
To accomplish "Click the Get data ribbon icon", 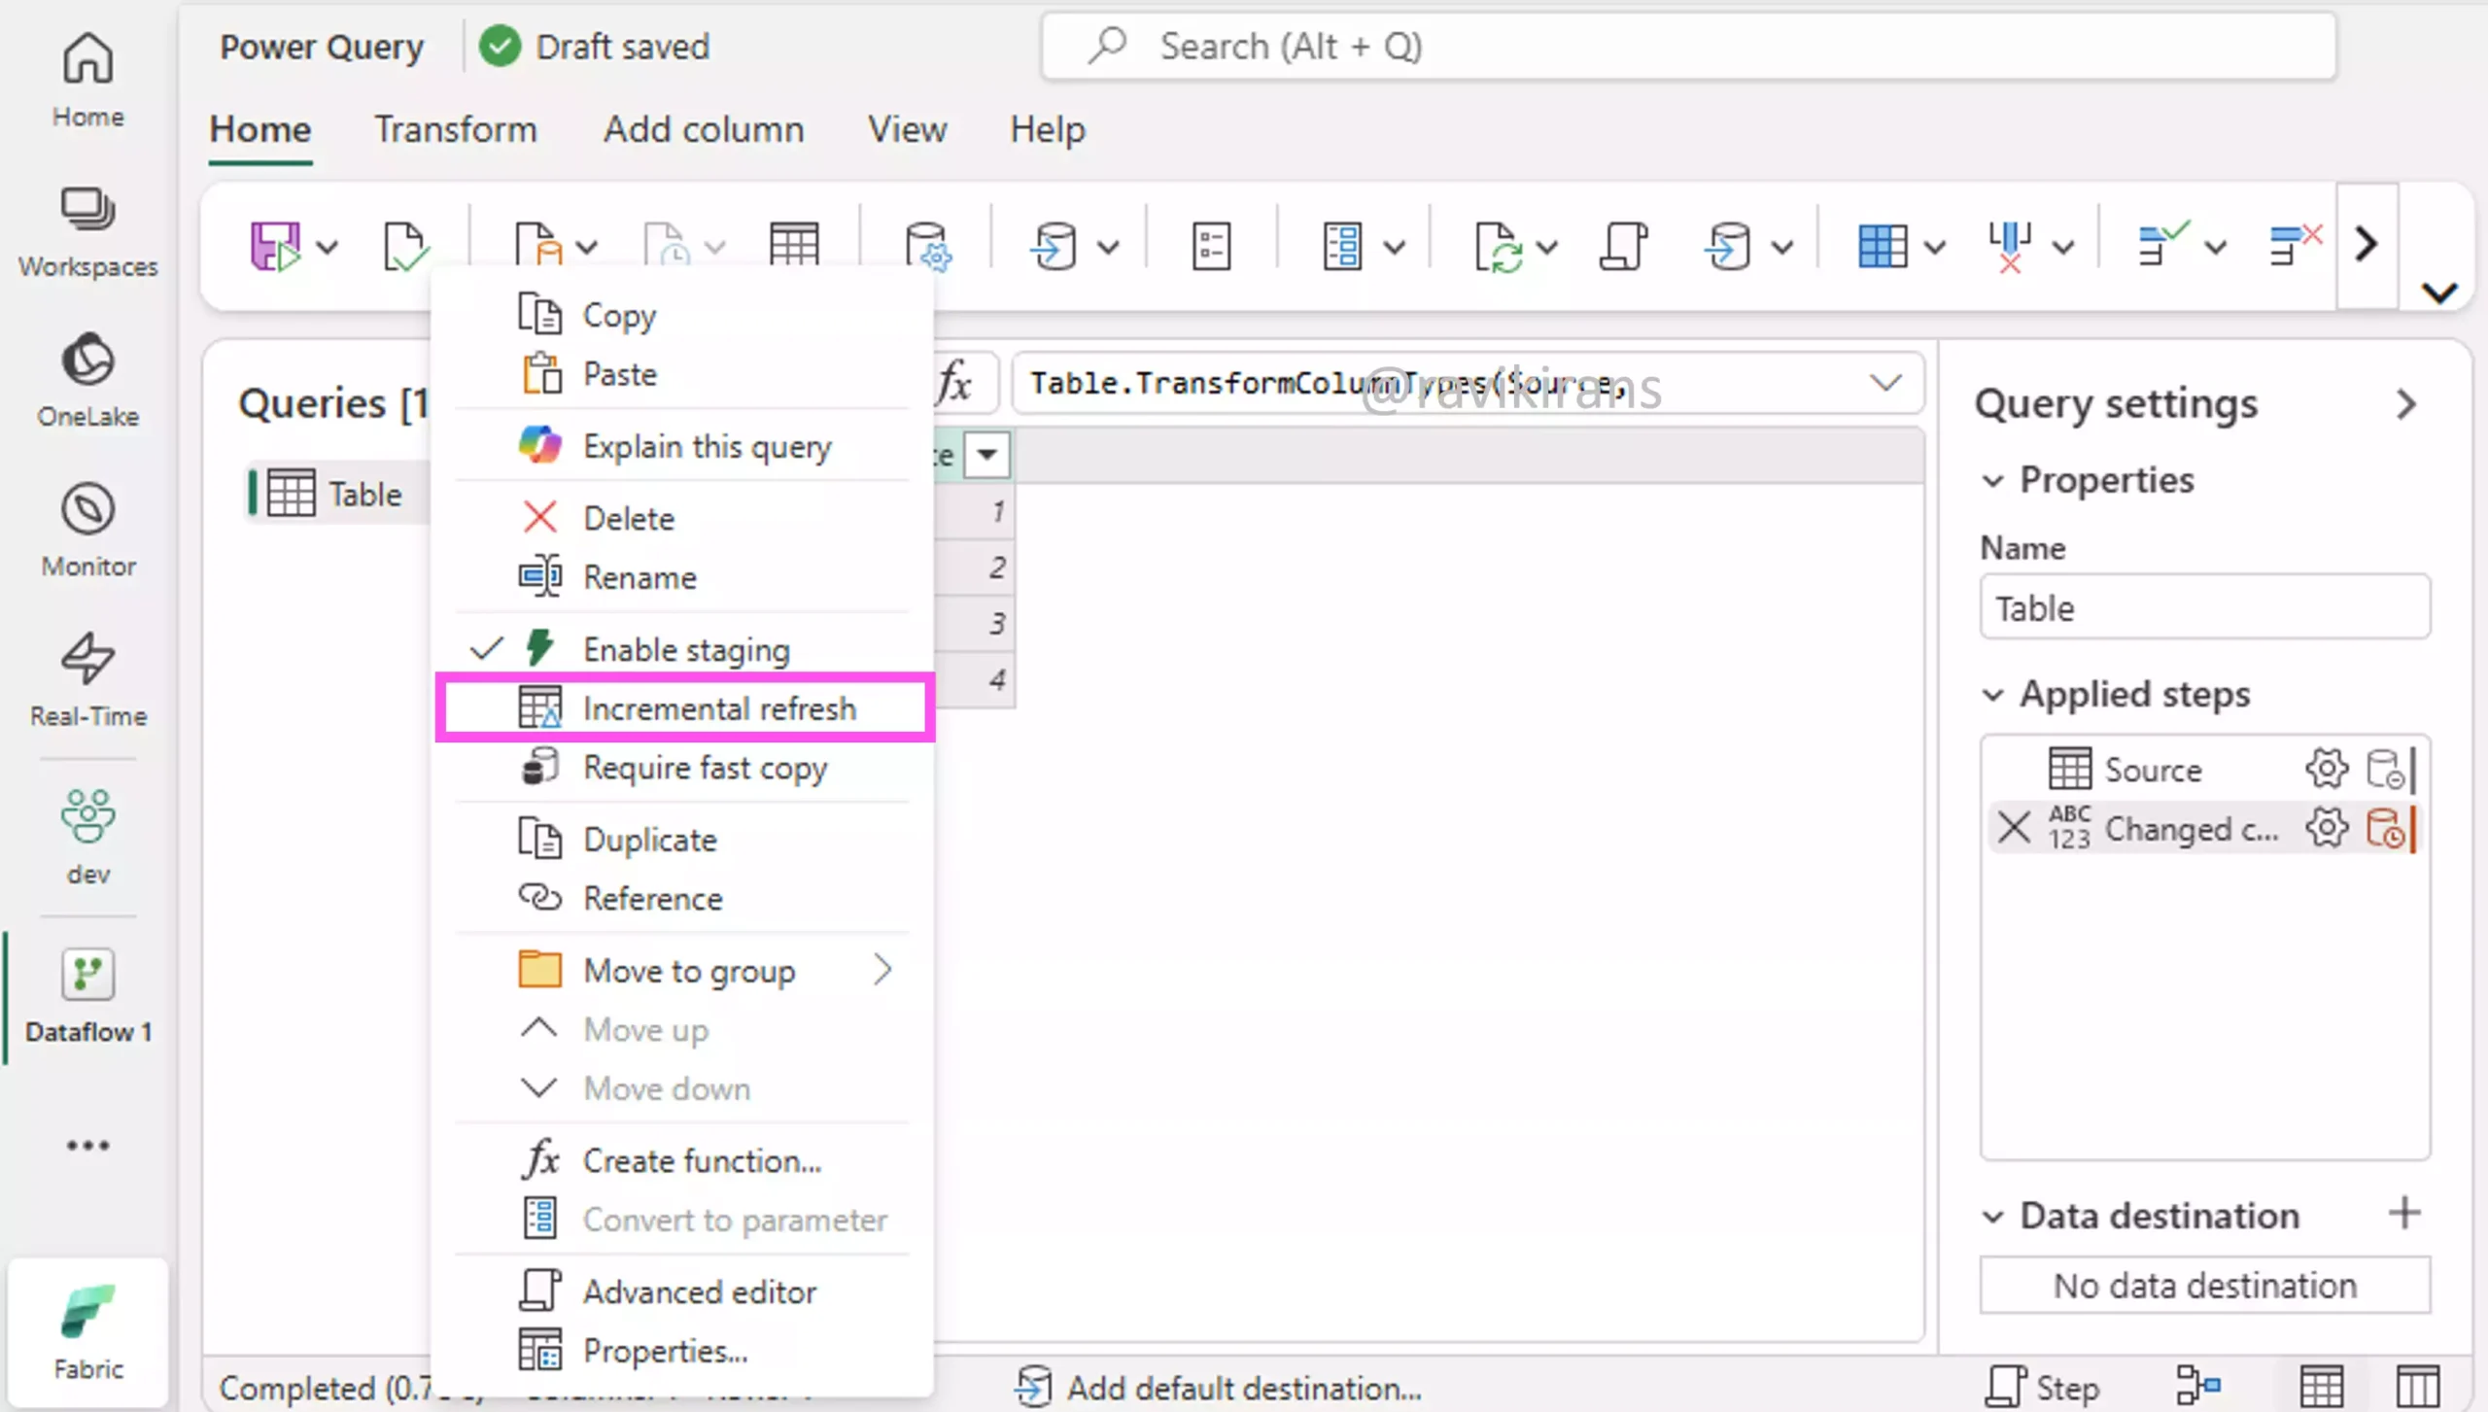I will pos(538,246).
